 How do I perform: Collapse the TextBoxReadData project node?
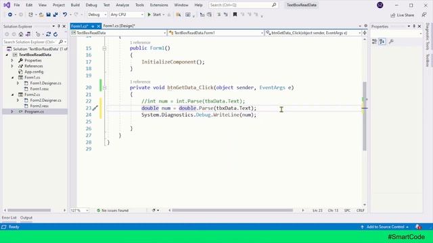point(7,55)
